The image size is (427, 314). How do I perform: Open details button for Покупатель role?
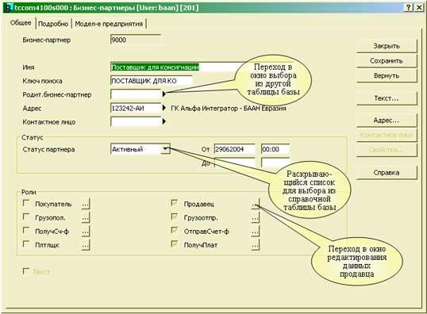(x=86, y=204)
